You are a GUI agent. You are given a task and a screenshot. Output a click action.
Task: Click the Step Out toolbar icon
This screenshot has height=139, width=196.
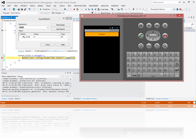pos(95,9)
